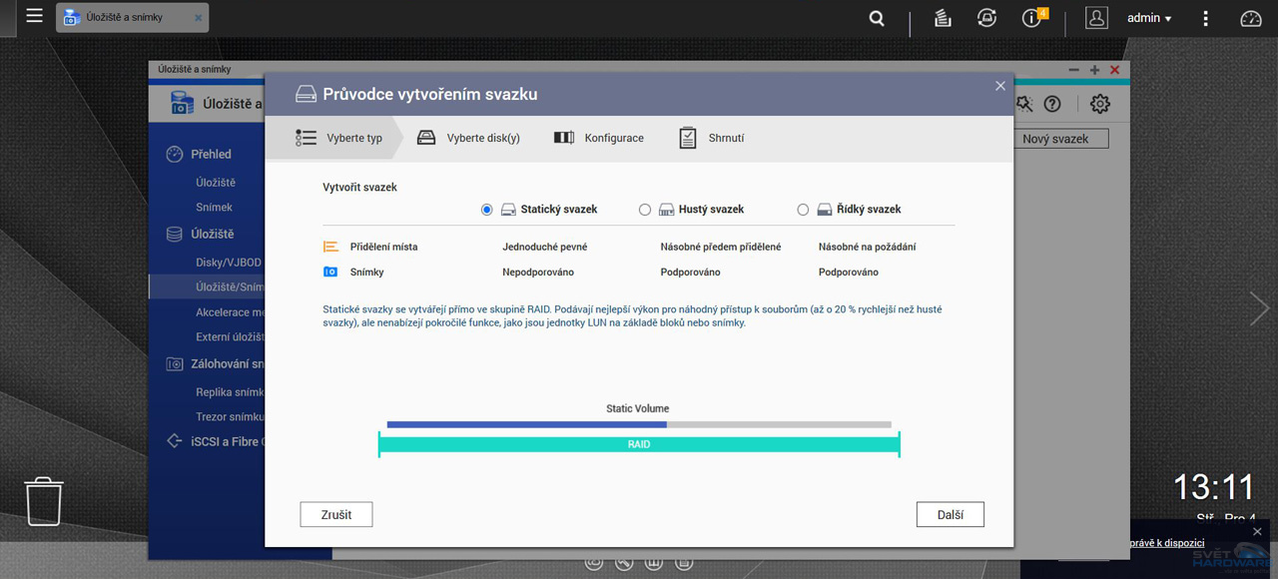The image size is (1278, 579).
Task: Open the hamburger main menu
Action: tap(34, 16)
